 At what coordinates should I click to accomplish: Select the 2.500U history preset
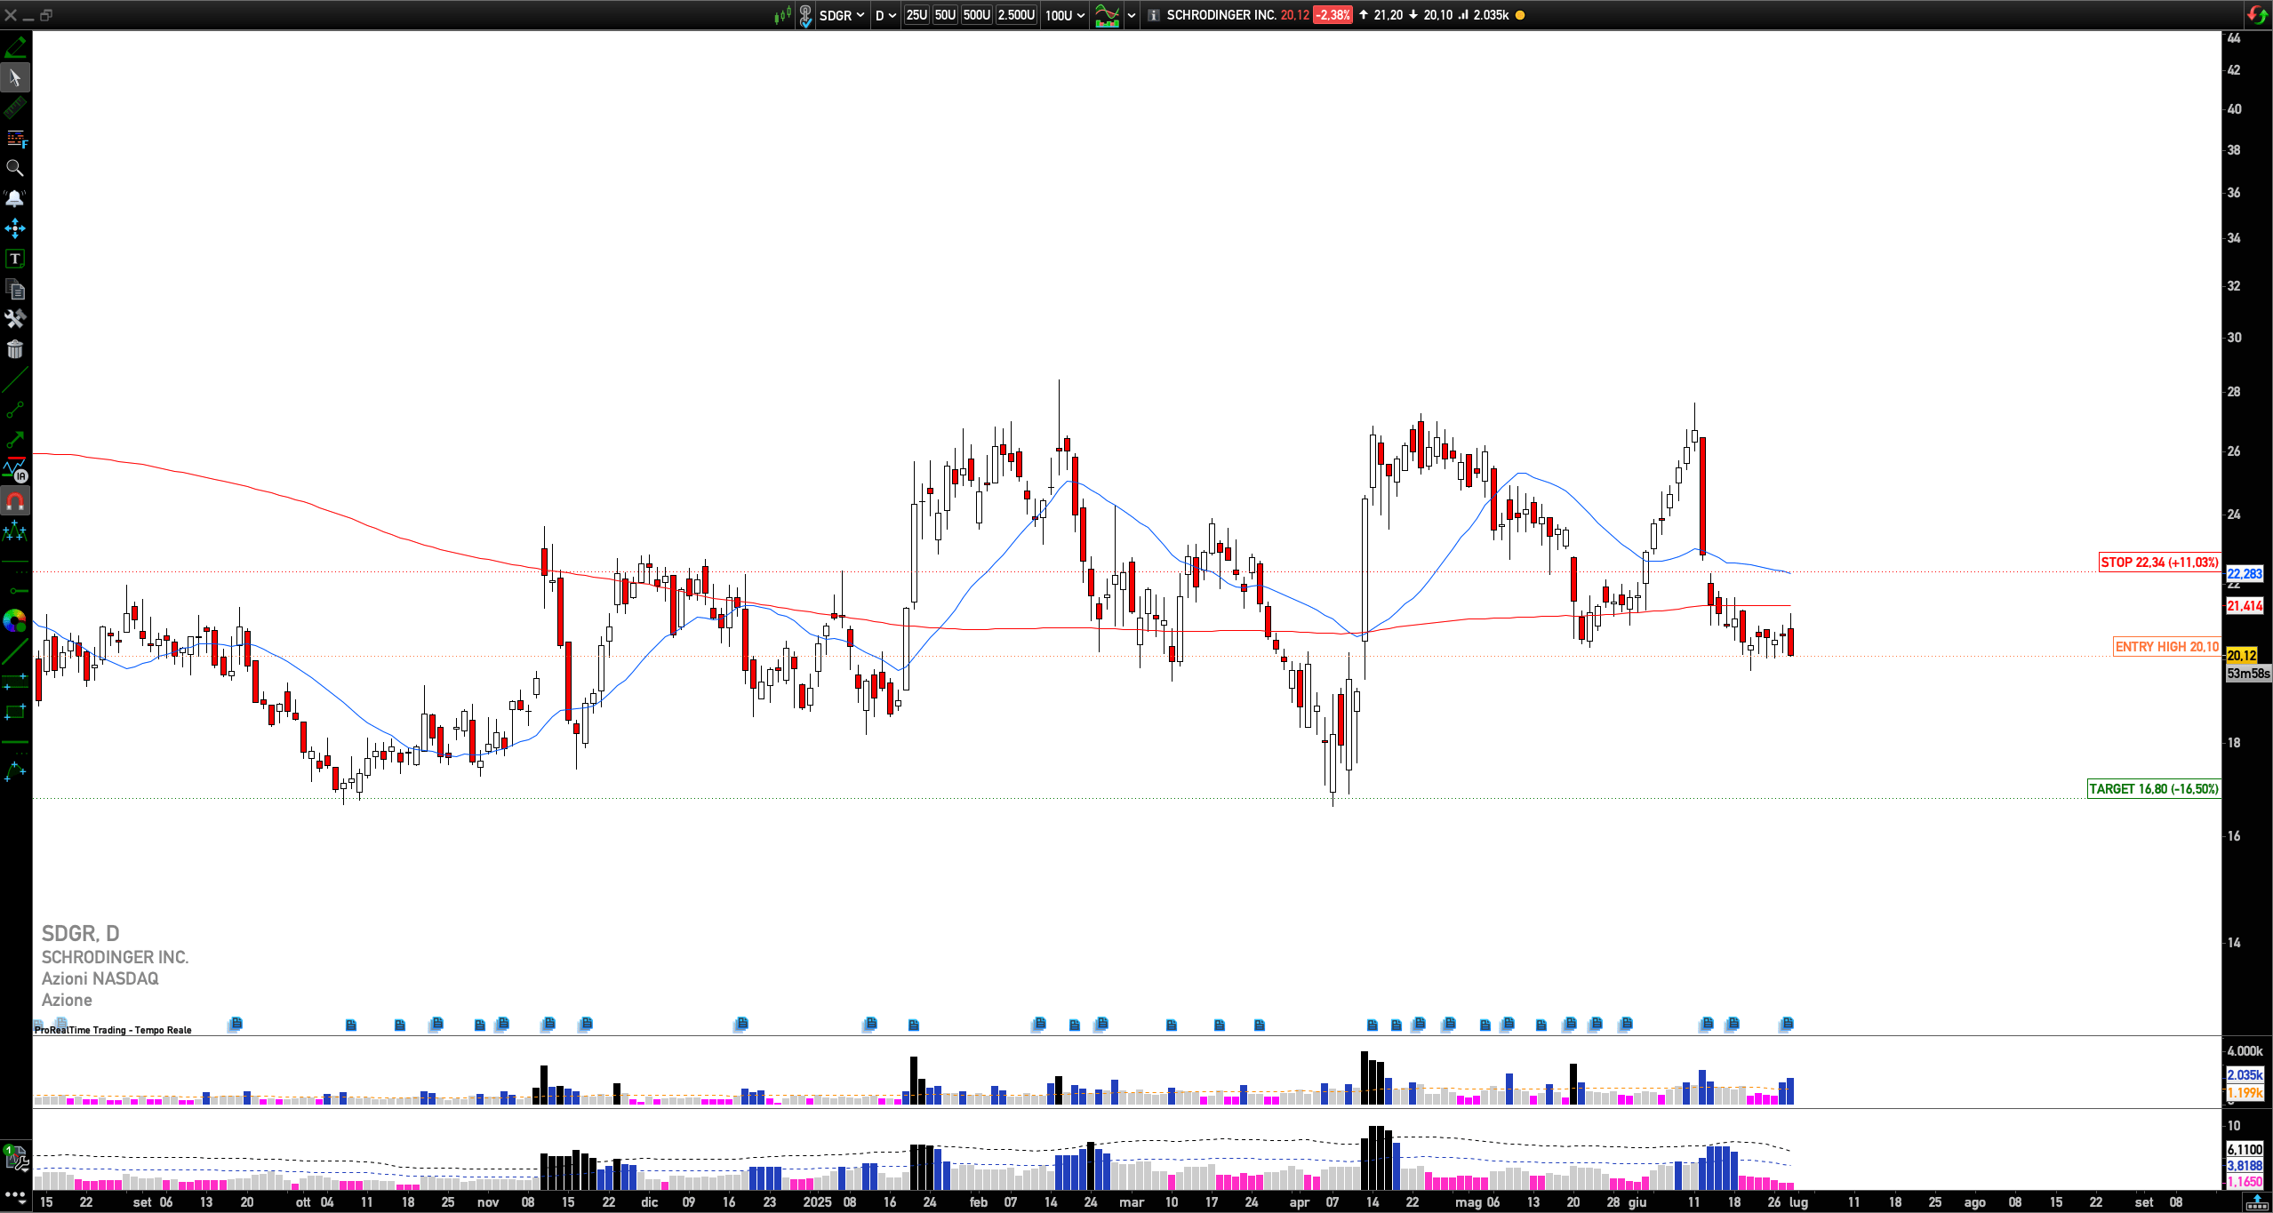point(1016,15)
